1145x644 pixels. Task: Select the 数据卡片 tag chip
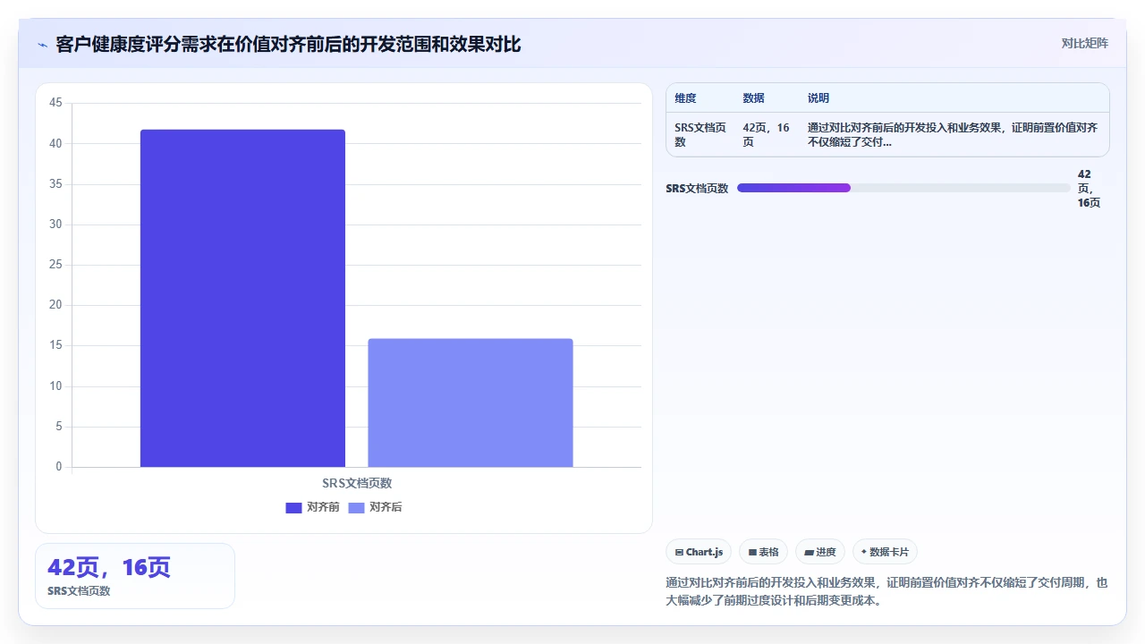click(x=885, y=552)
